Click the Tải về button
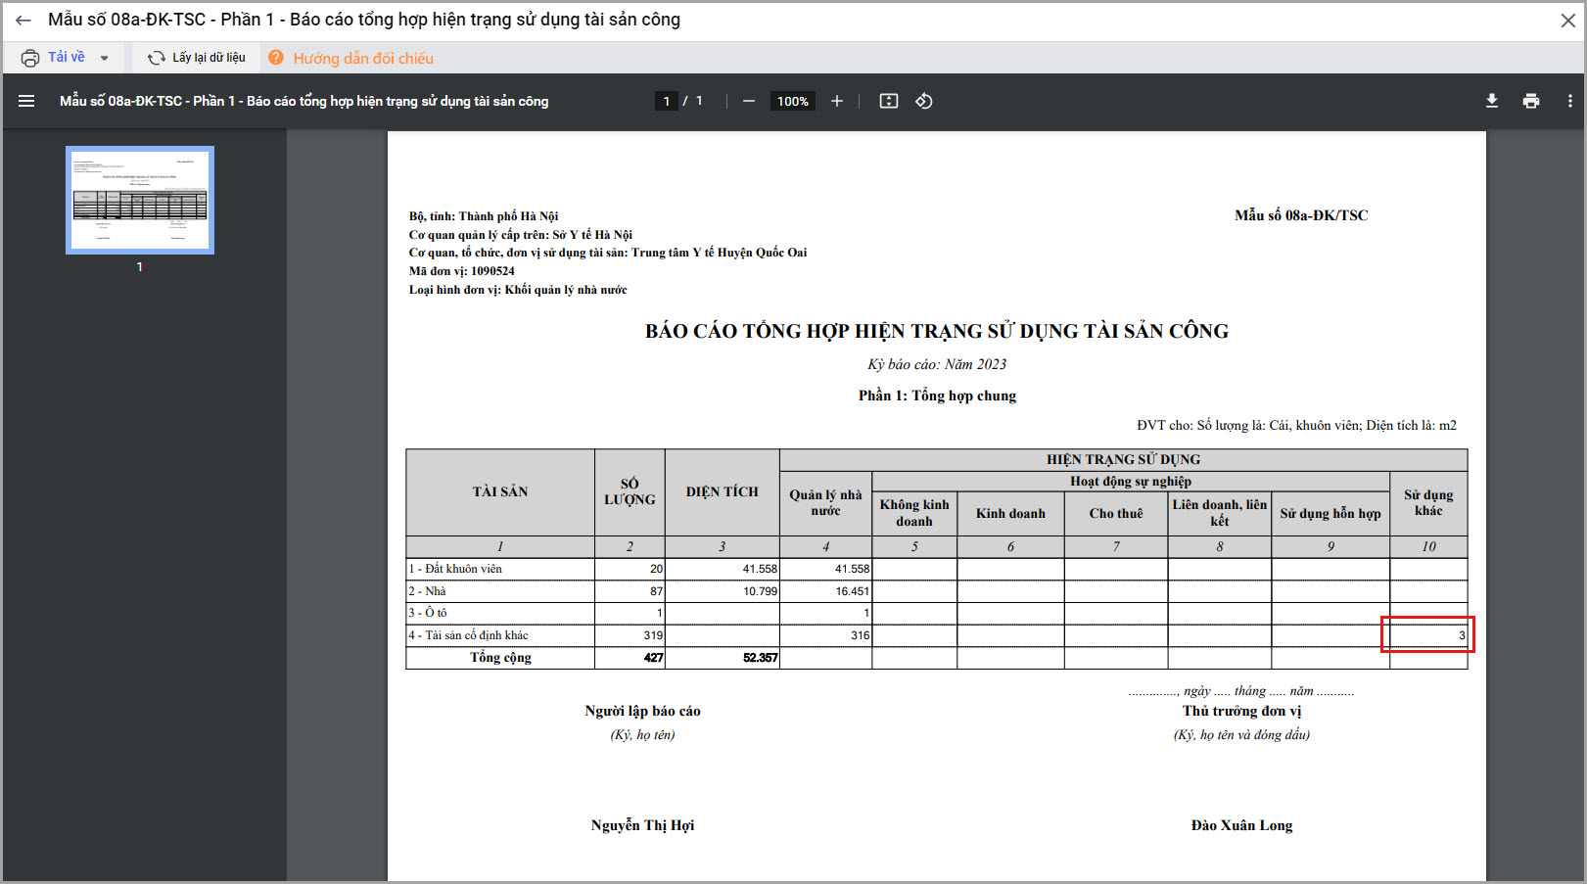 (67, 58)
